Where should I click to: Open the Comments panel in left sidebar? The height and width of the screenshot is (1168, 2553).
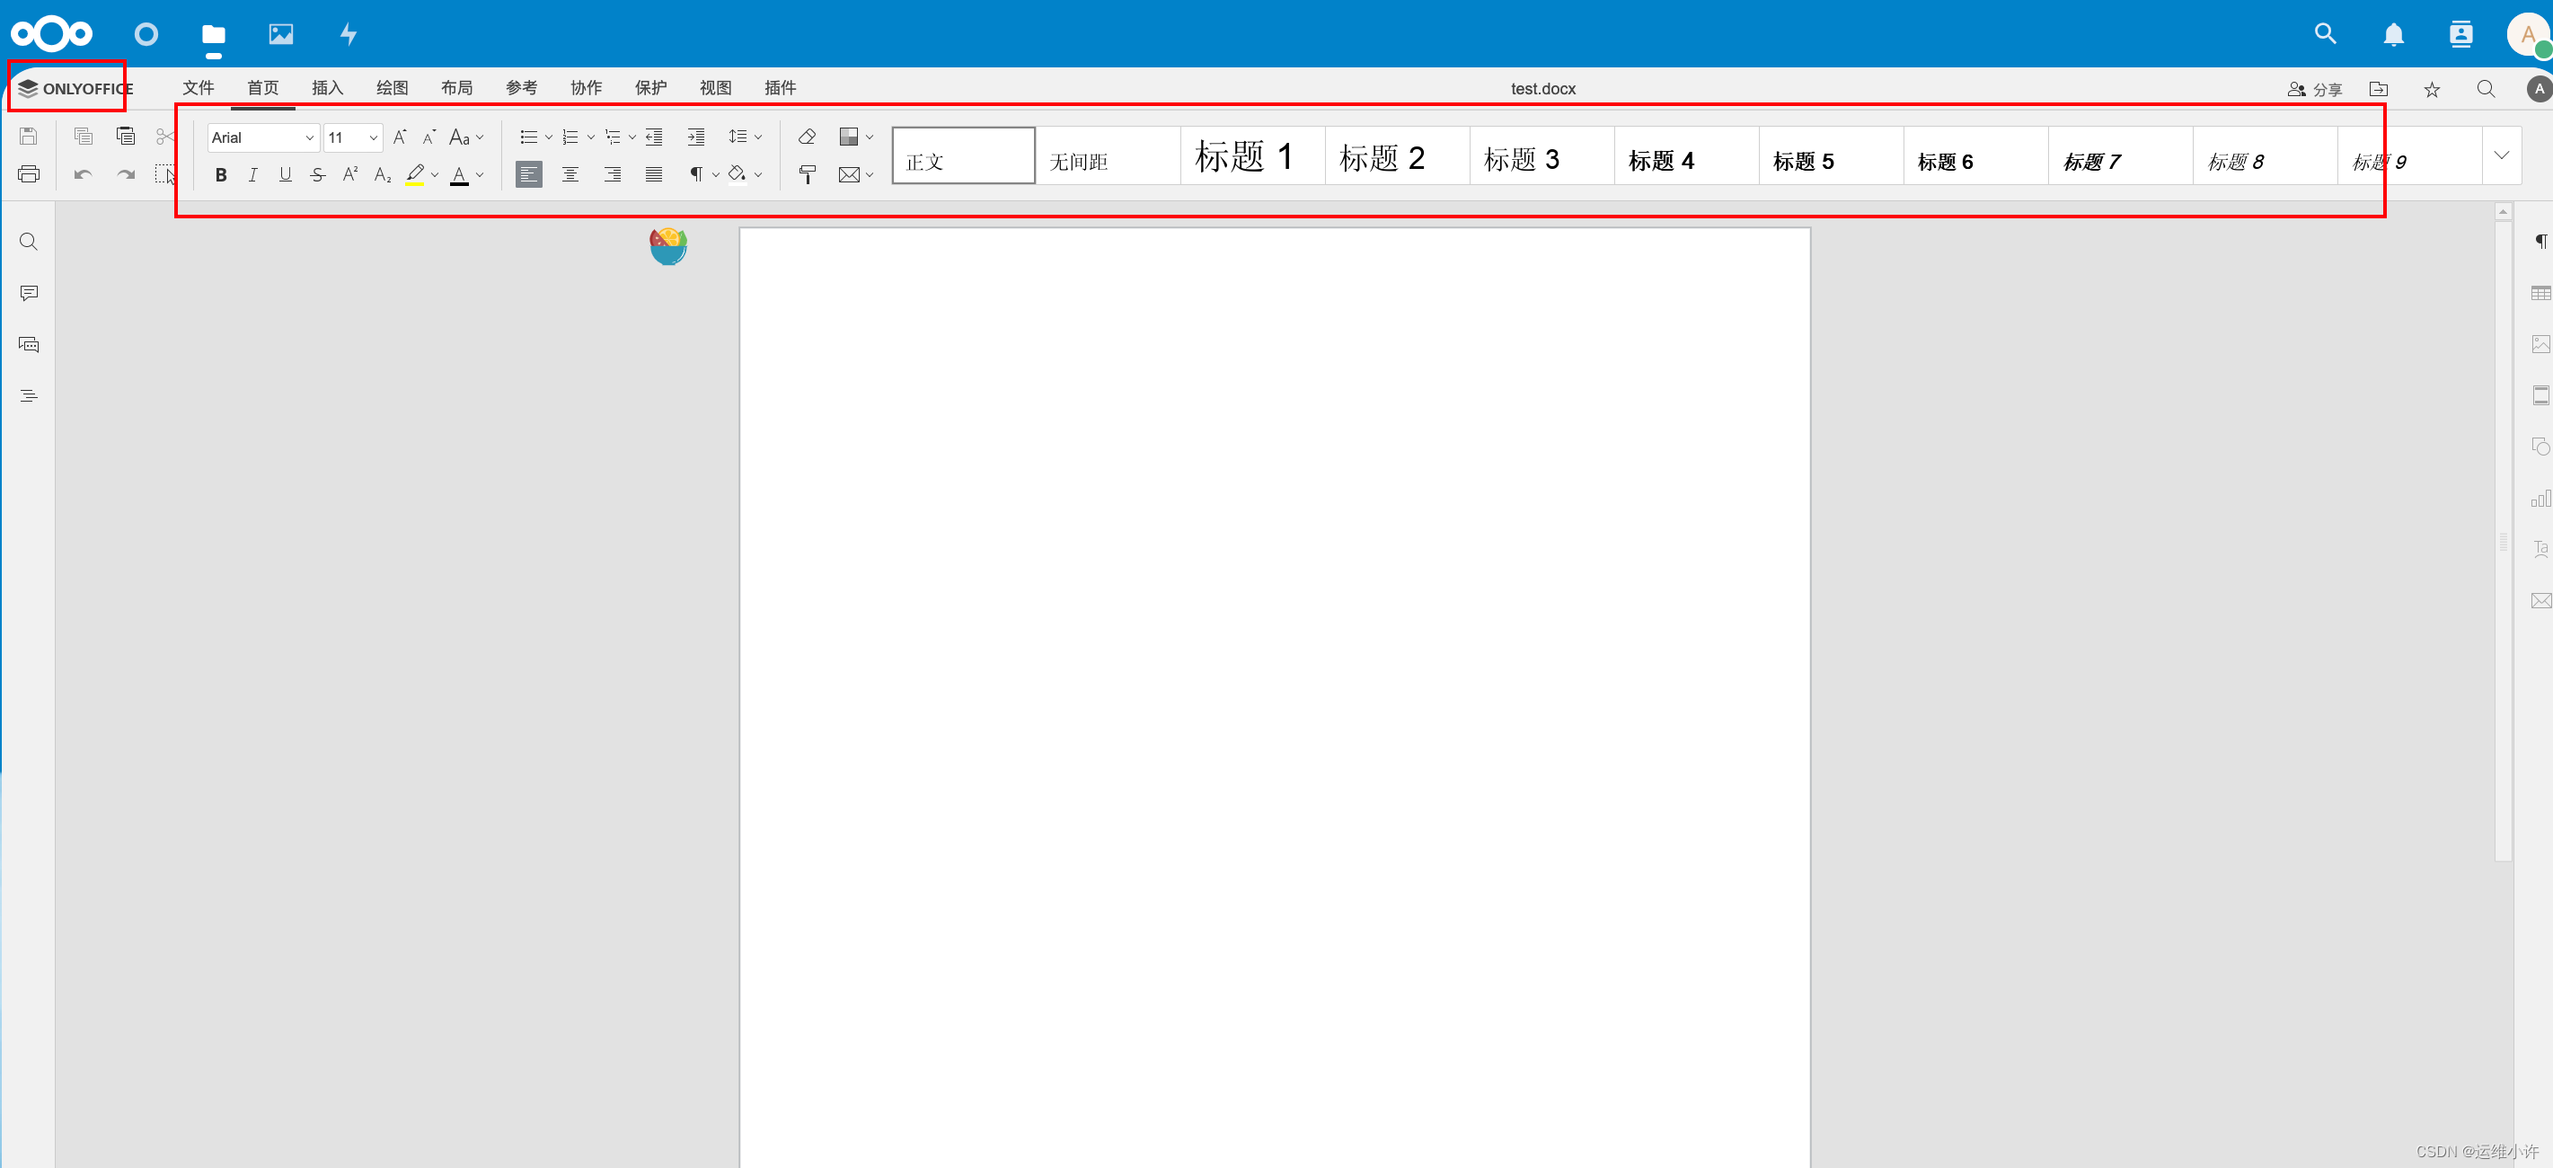(29, 294)
